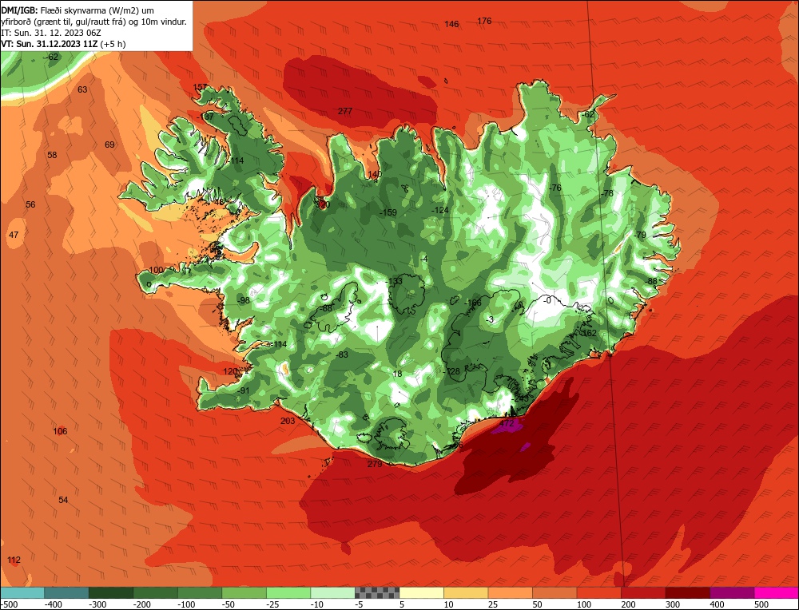799x610 pixels.
Task: Pick the pale yellow legend swatch between 5 and 10
Action: pyautogui.click(x=421, y=592)
